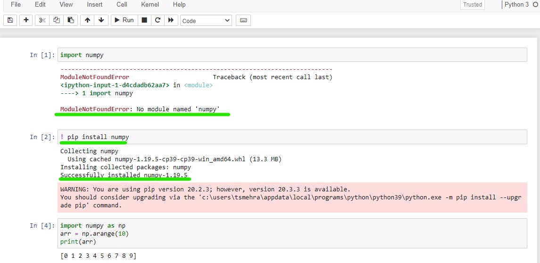This screenshot has height=263, width=540.
Task: Open the Insert menu
Action: [95, 5]
